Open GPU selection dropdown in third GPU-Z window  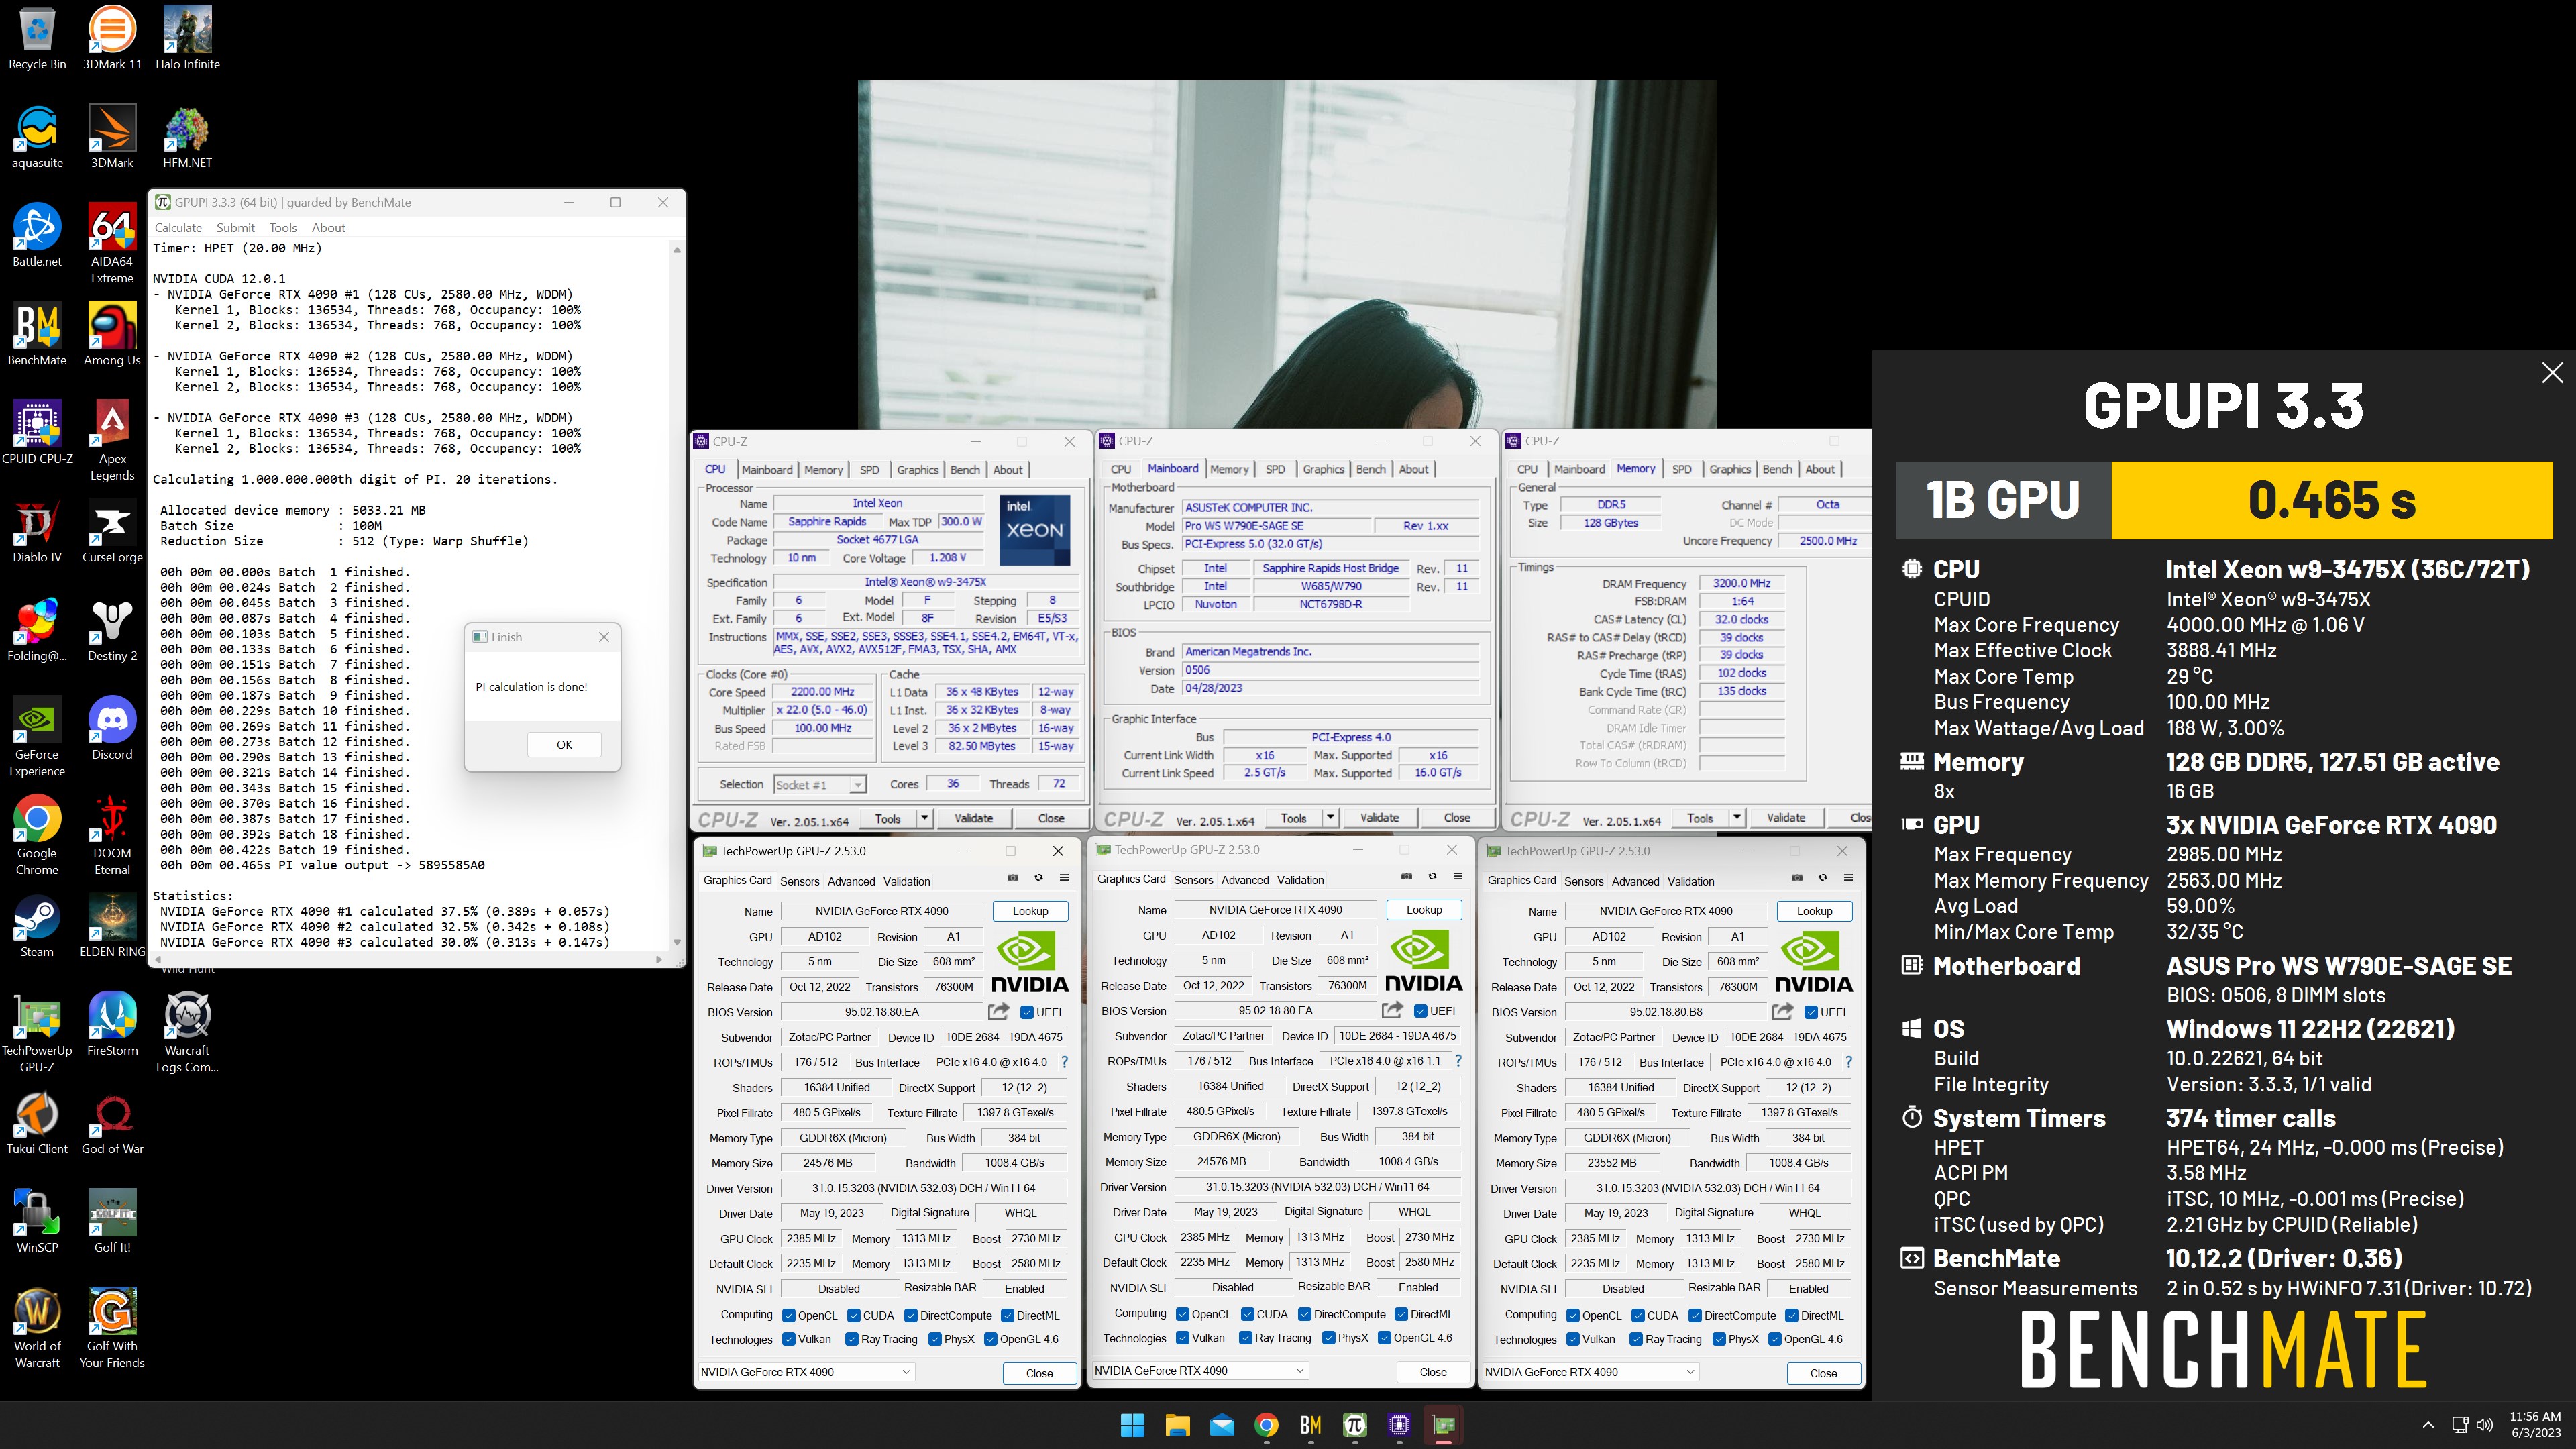coord(1590,1372)
